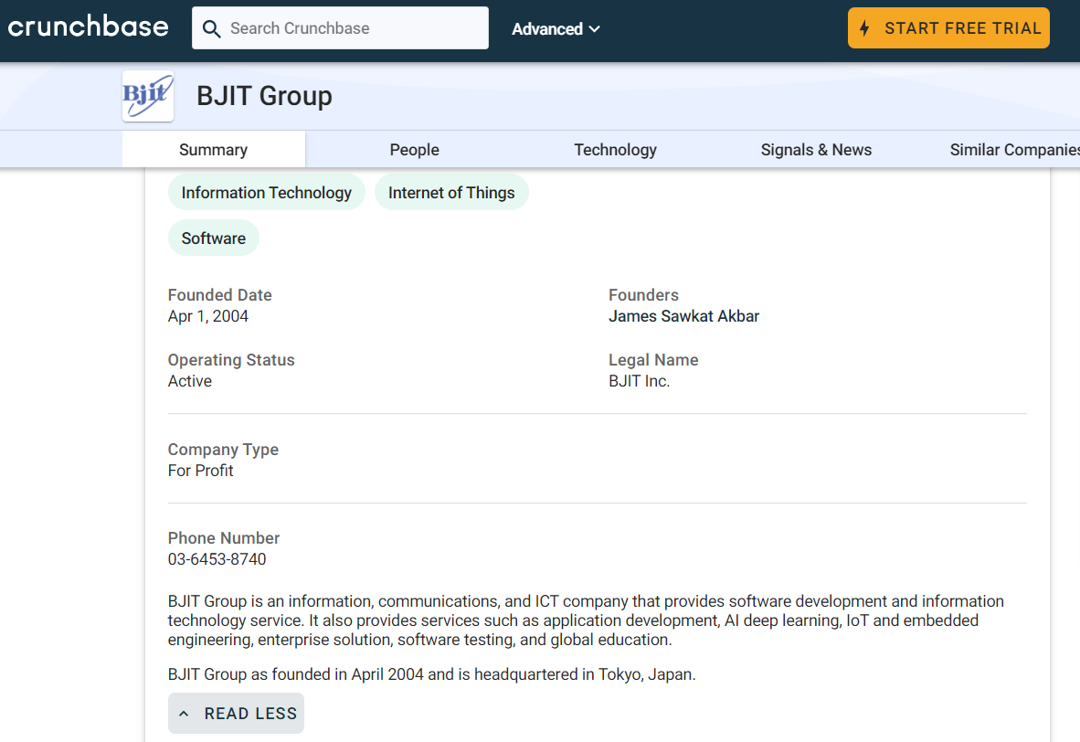Click the Founded Date field label
1080x742 pixels.
(x=219, y=295)
